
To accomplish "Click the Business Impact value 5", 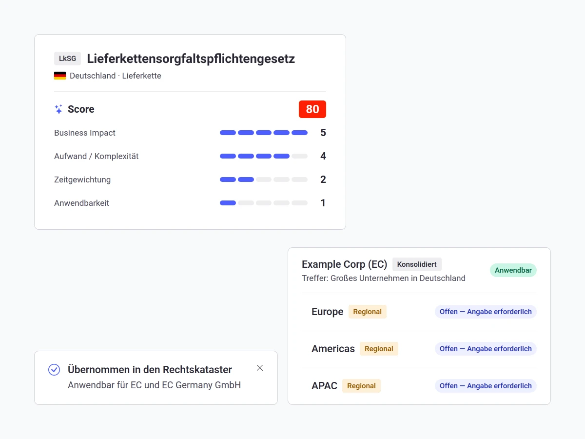I will [x=323, y=133].
